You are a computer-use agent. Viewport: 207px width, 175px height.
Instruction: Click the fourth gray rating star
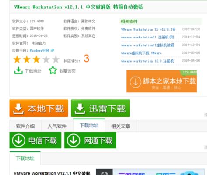pos(46,59)
